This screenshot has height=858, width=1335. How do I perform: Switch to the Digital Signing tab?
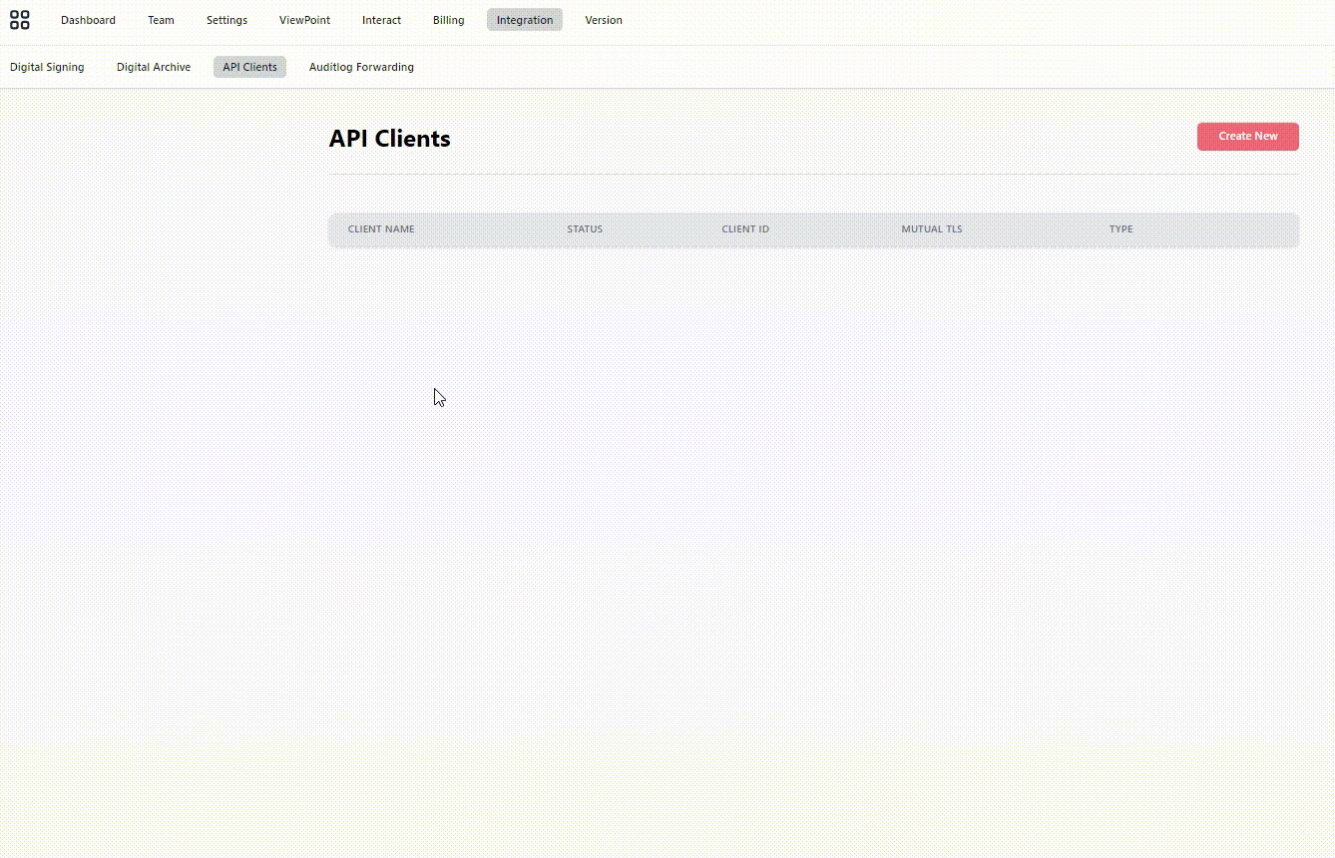[47, 67]
